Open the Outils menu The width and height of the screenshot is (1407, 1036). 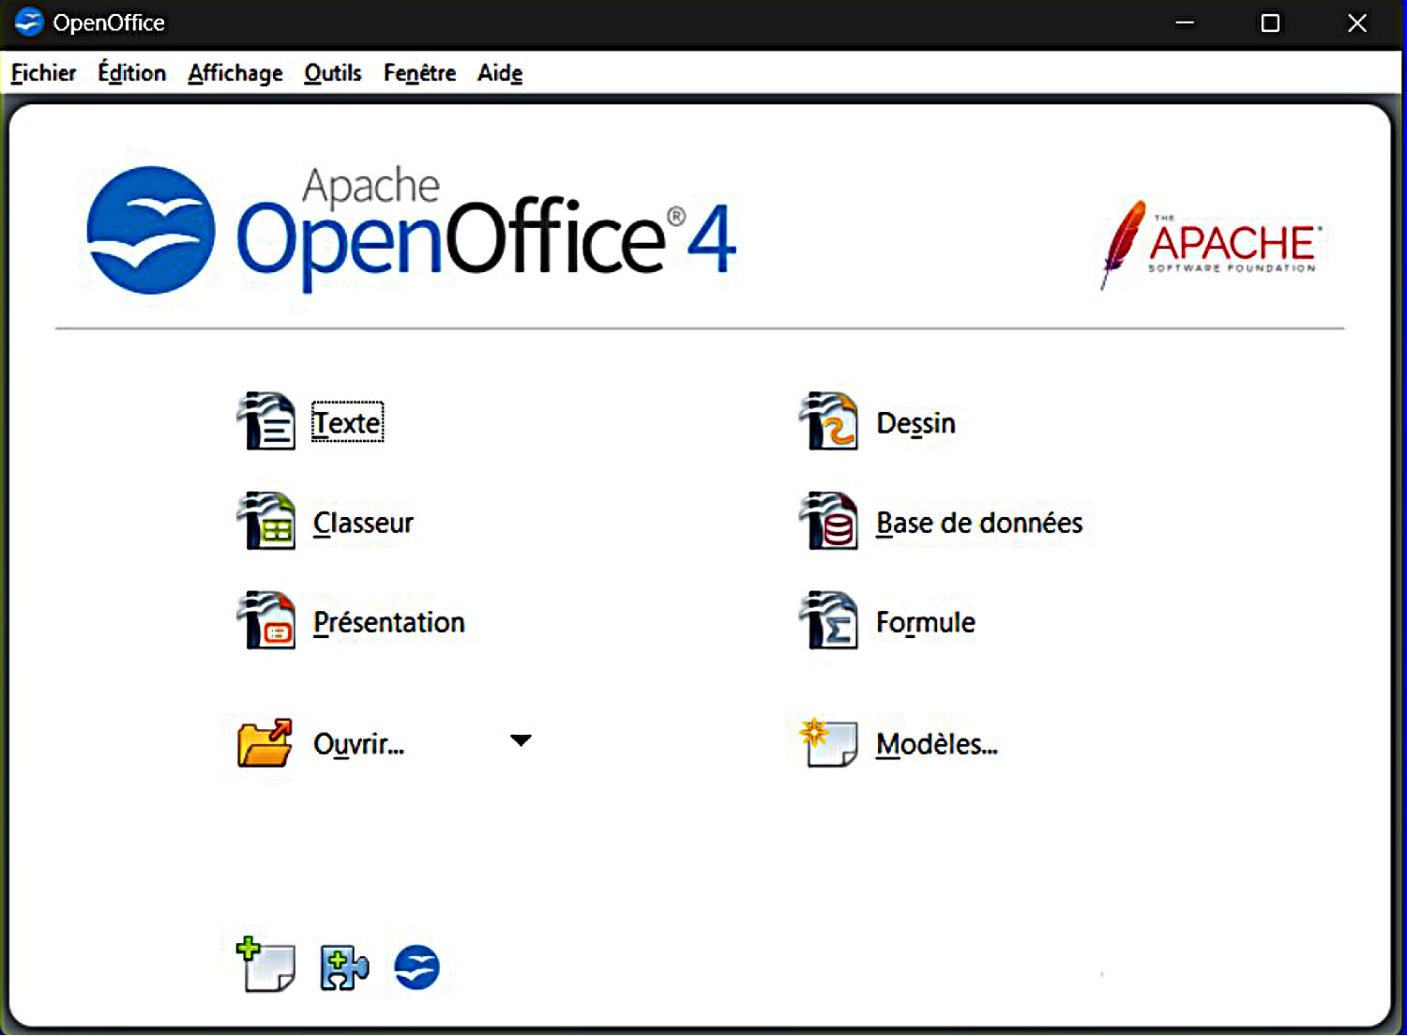click(x=332, y=73)
